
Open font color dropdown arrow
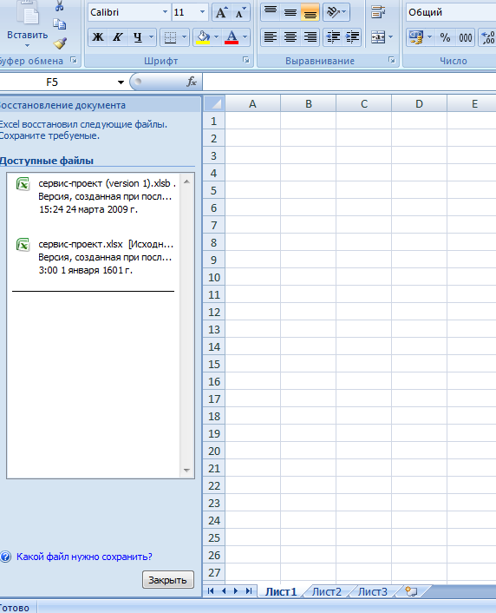(x=245, y=37)
